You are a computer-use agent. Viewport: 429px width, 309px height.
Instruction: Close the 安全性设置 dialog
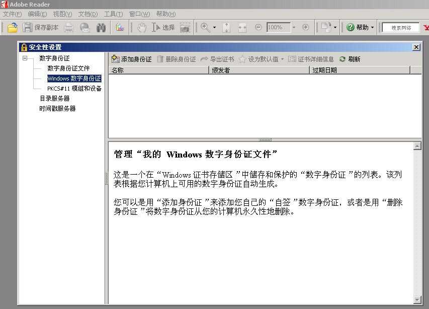(x=416, y=47)
